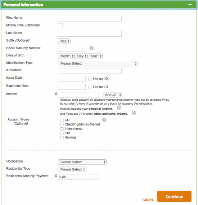The width and height of the screenshot is (198, 205).
Task: Focus the Social Security Number field
Action: [x=72, y=49]
